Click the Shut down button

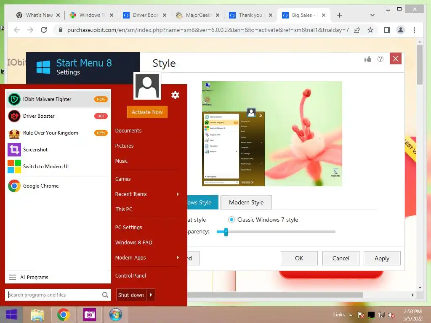point(131,295)
